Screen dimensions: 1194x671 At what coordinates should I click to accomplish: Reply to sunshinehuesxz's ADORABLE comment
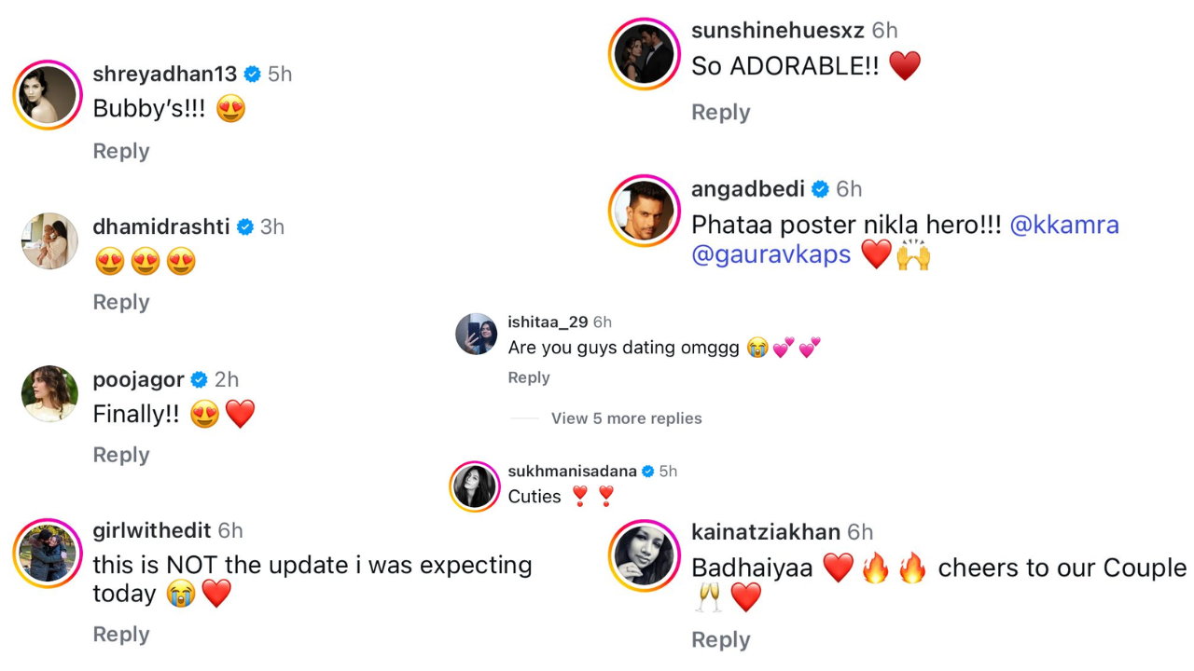[x=720, y=112]
